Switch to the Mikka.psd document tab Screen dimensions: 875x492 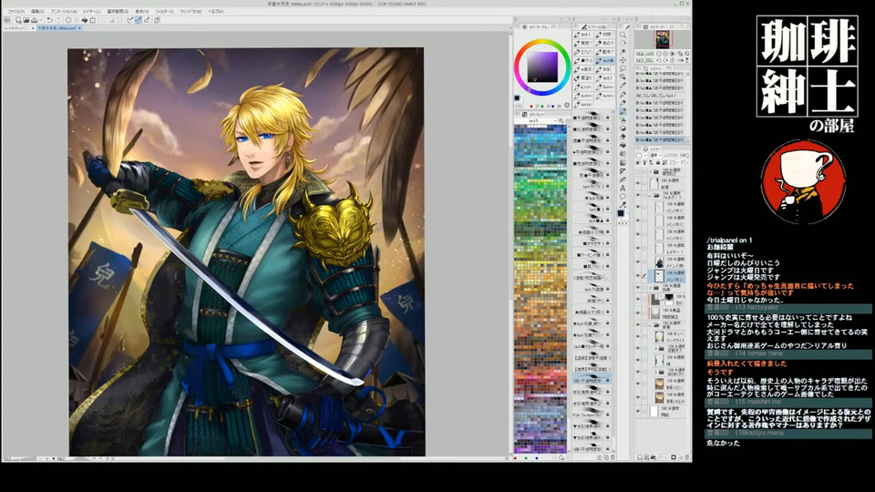point(57,29)
